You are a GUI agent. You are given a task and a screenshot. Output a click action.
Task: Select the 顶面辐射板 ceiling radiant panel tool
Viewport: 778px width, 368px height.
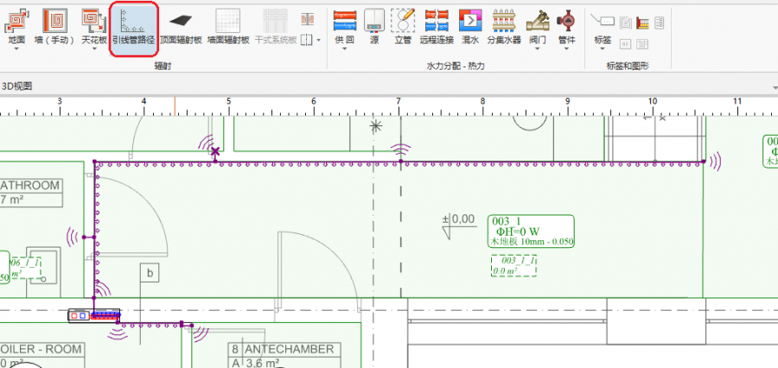(180, 25)
